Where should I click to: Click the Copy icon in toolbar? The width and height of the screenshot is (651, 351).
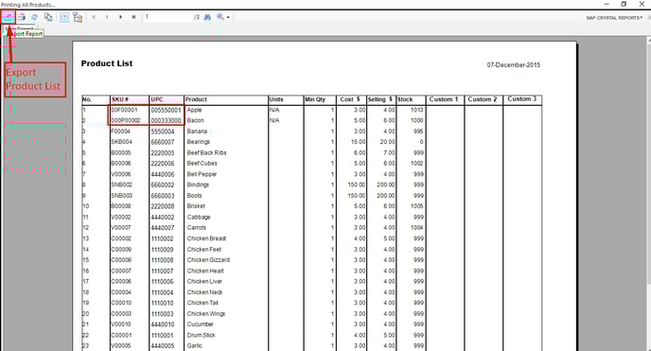48,17
